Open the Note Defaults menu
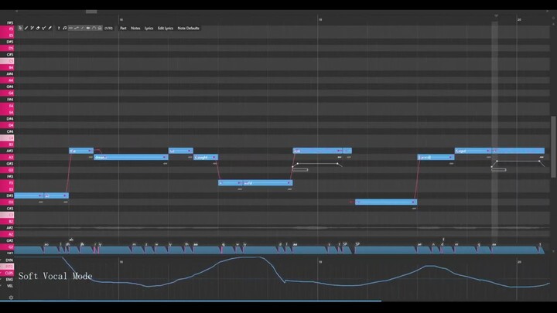This screenshot has height=313, width=557. (188, 28)
